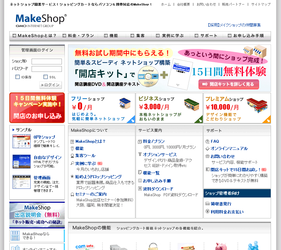Click the ショップID input field
Viewport: 281px width, 250px height.
pyautogui.click(x=47, y=62)
